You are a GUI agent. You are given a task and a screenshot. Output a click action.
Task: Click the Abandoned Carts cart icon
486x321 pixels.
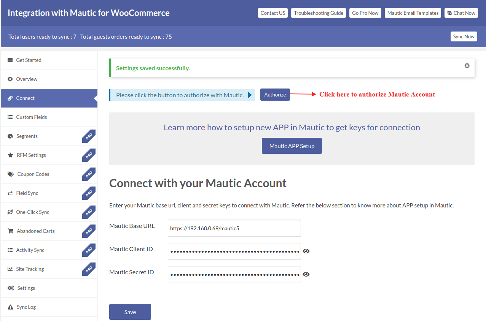click(x=10, y=231)
